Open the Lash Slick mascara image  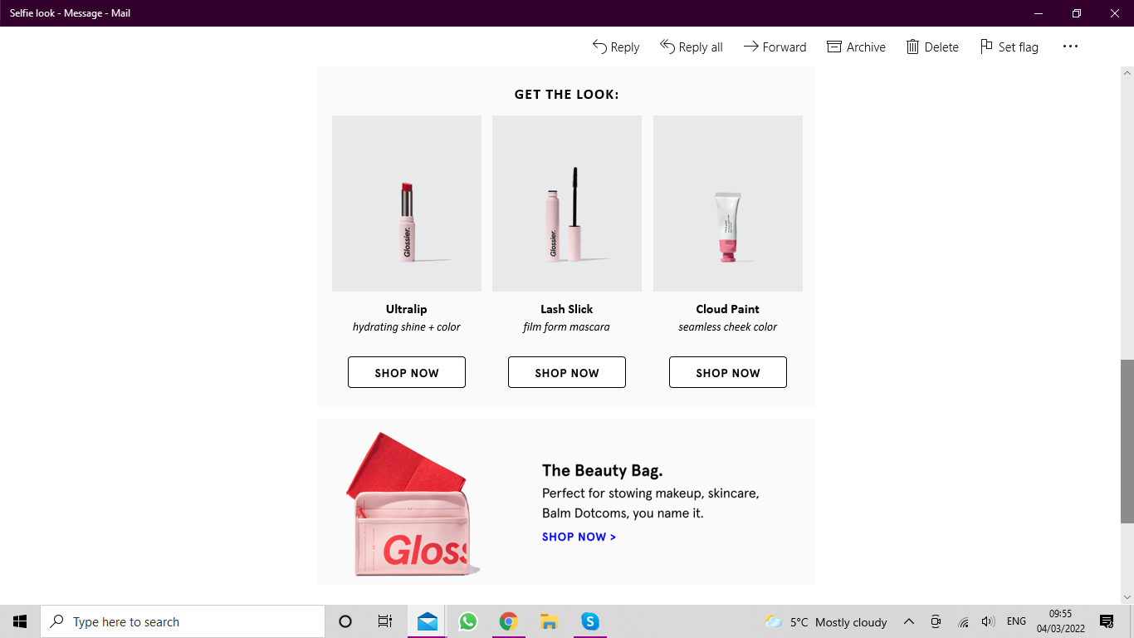(567, 204)
